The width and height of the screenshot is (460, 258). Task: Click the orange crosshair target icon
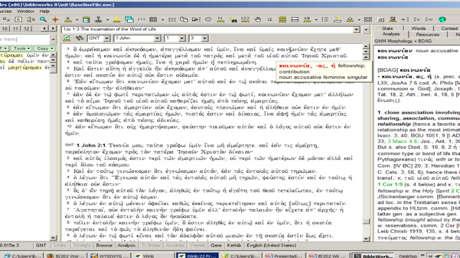pos(55,19)
